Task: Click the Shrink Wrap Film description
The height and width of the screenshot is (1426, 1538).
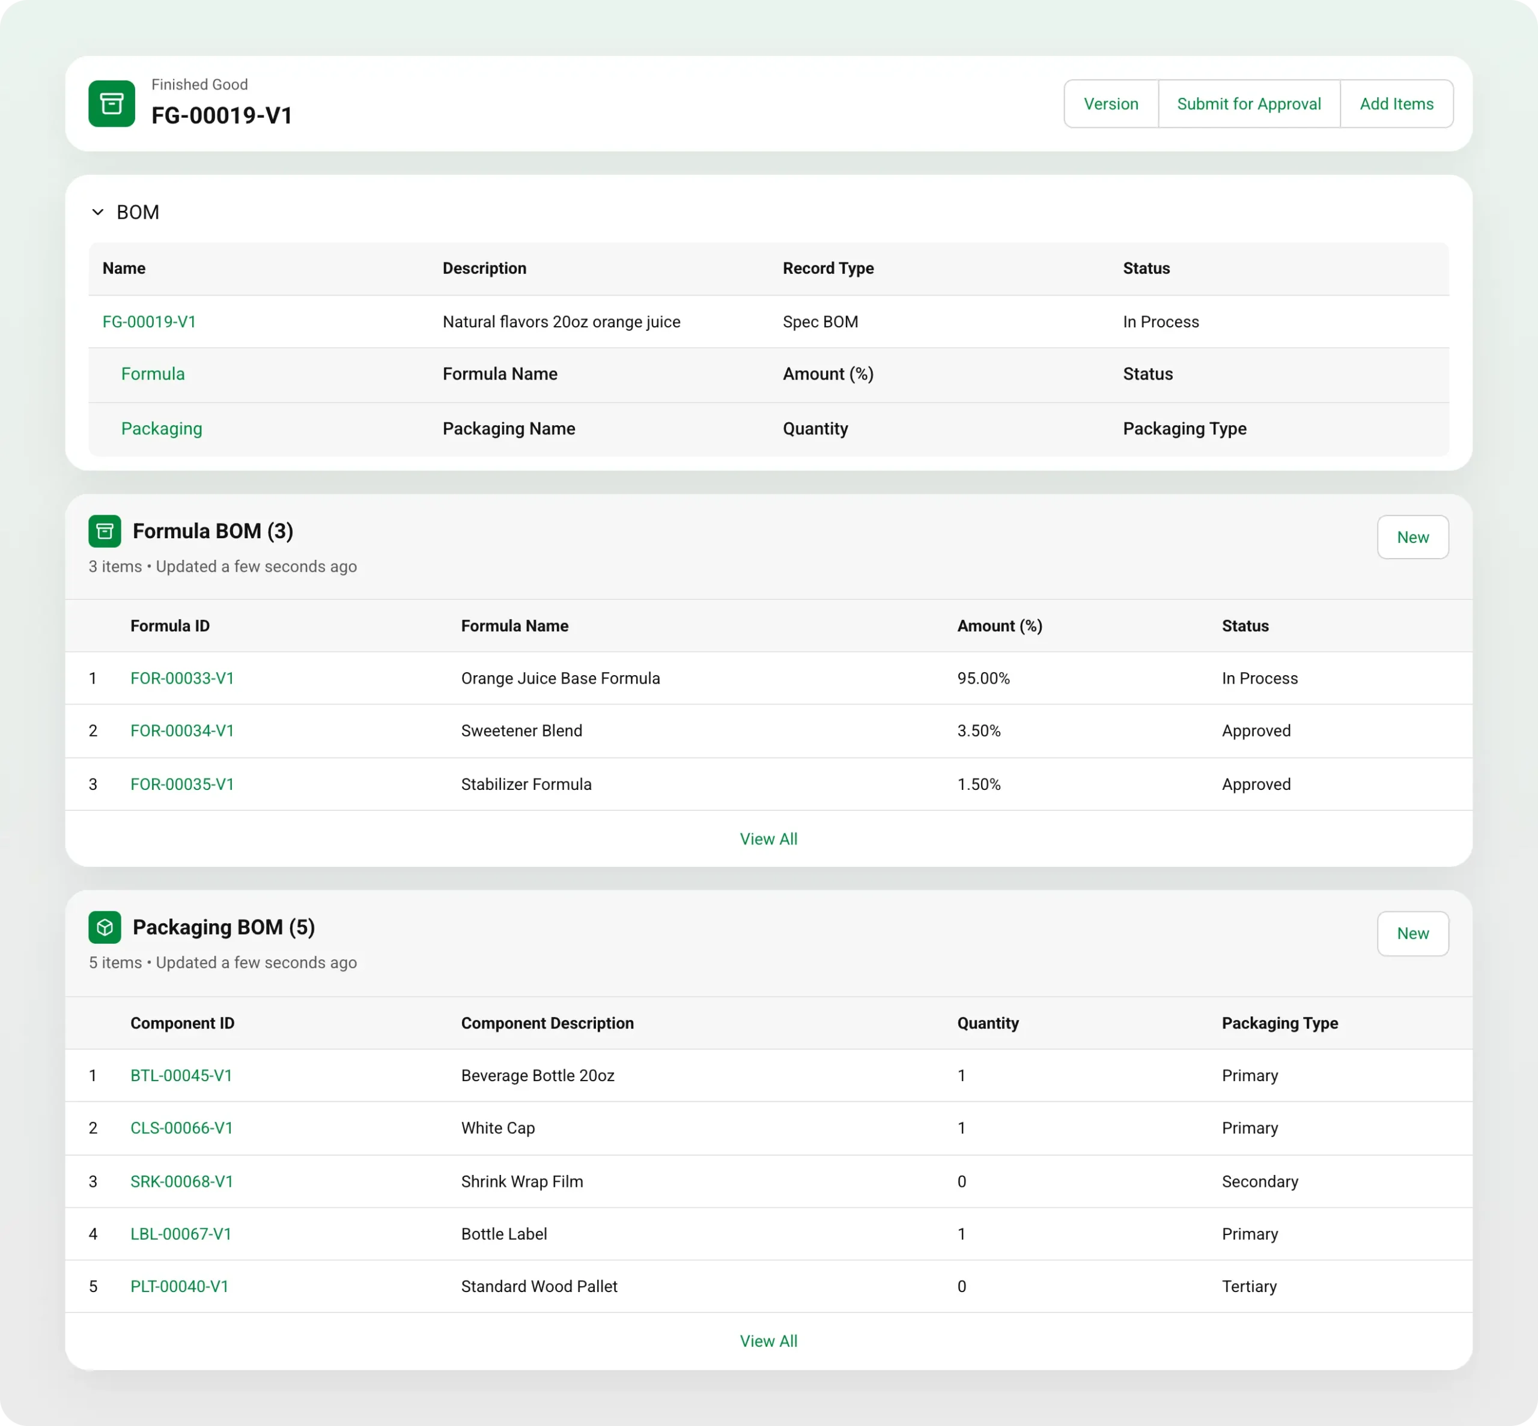Action: (x=523, y=1182)
